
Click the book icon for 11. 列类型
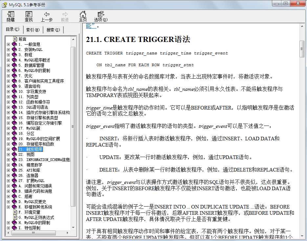coord(14,97)
